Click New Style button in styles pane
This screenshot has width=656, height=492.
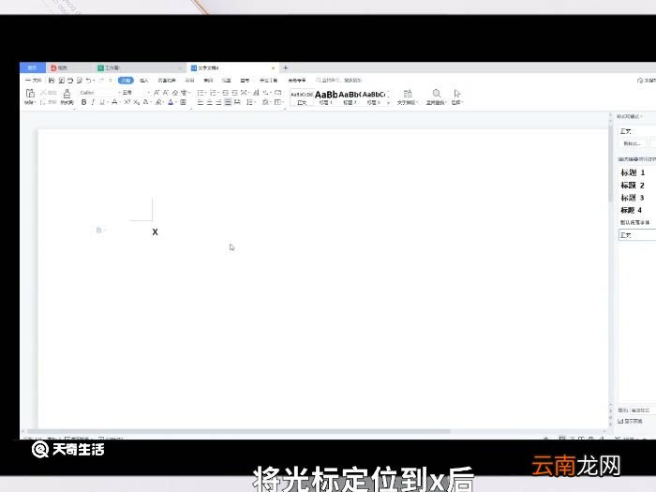[633, 143]
